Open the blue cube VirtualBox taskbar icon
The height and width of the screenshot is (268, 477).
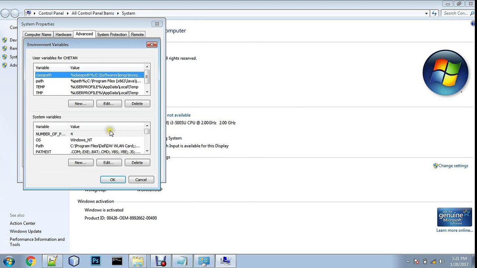(74, 261)
